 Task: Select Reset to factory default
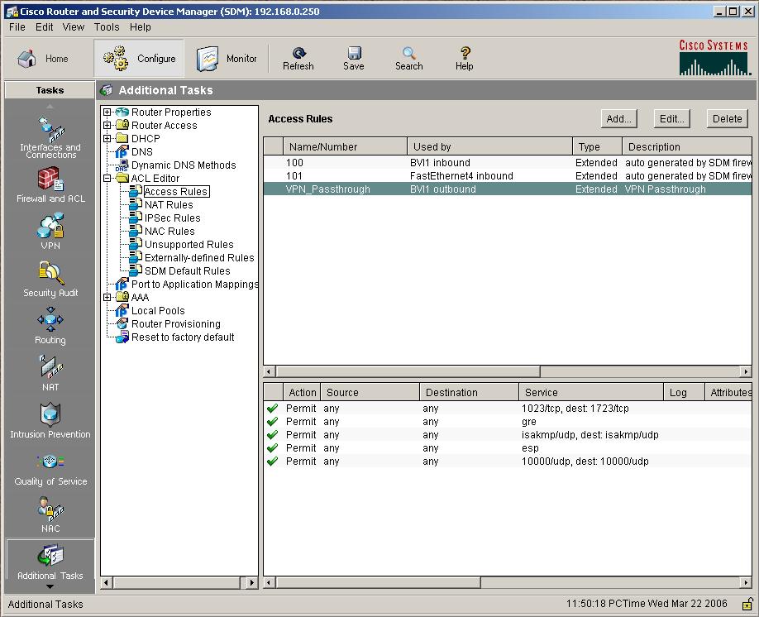pos(183,337)
